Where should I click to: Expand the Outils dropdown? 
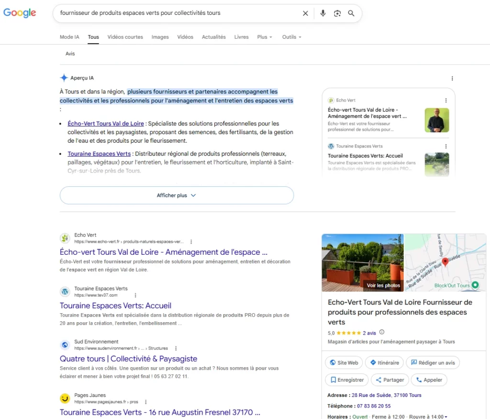(291, 37)
